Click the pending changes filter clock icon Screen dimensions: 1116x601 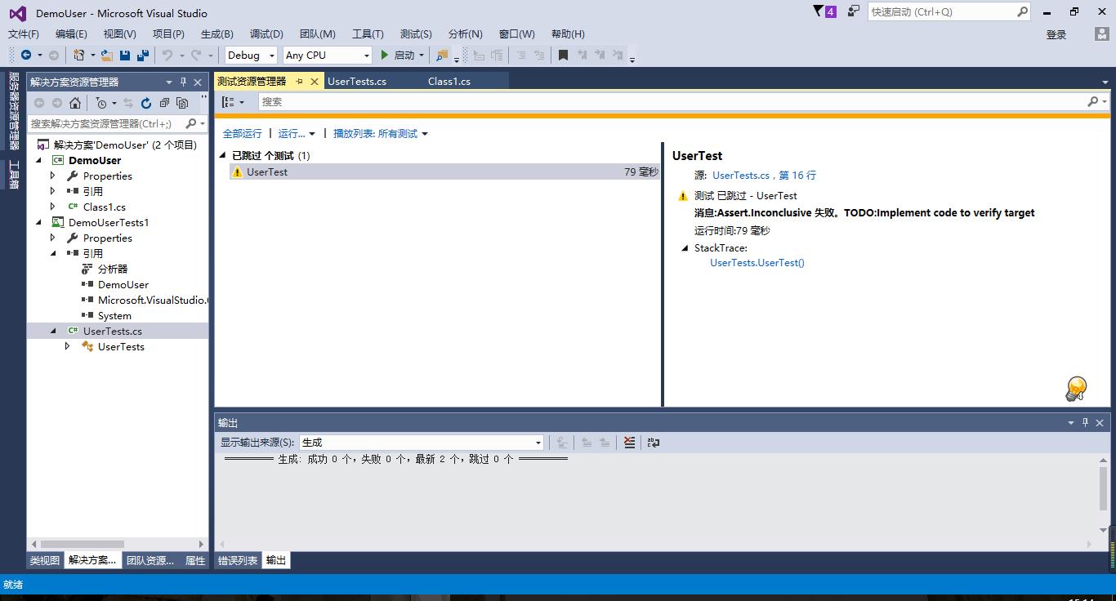tap(101, 103)
